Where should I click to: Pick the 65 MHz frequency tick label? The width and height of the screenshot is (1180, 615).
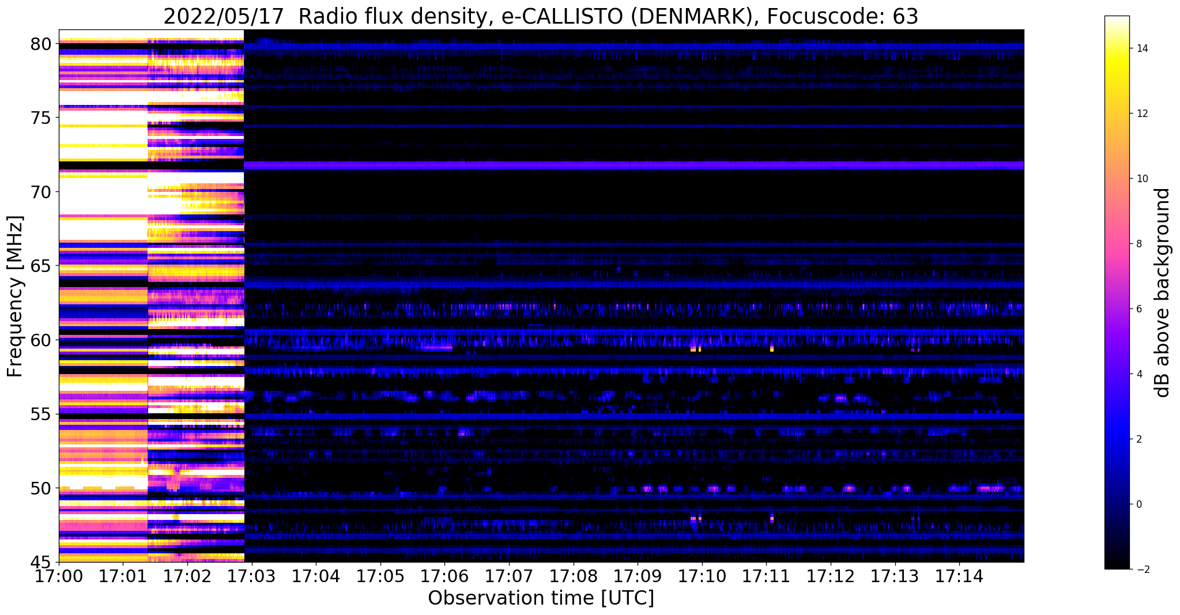pos(42,266)
